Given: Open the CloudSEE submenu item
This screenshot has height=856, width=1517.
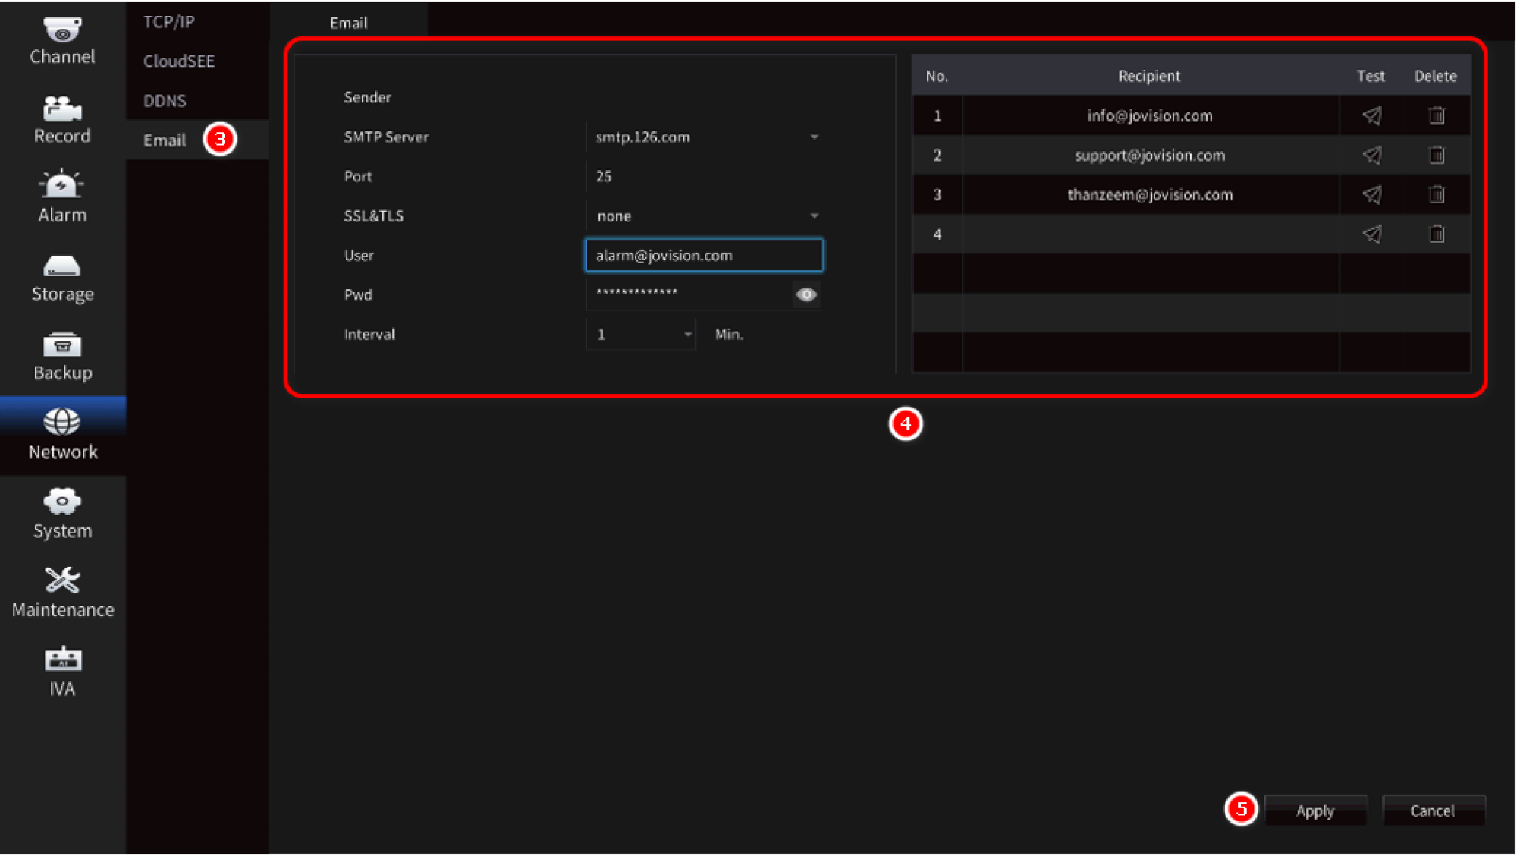Looking at the screenshot, I should (x=179, y=61).
